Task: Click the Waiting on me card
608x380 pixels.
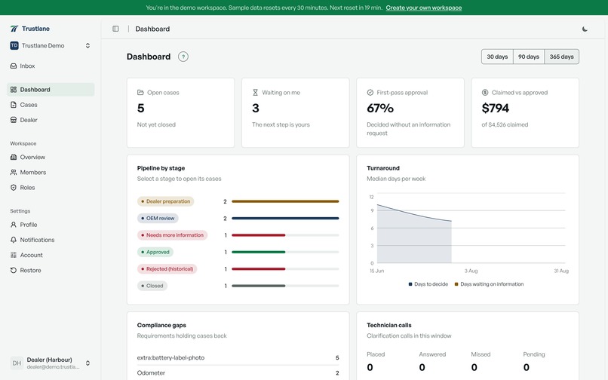Action: coord(296,113)
